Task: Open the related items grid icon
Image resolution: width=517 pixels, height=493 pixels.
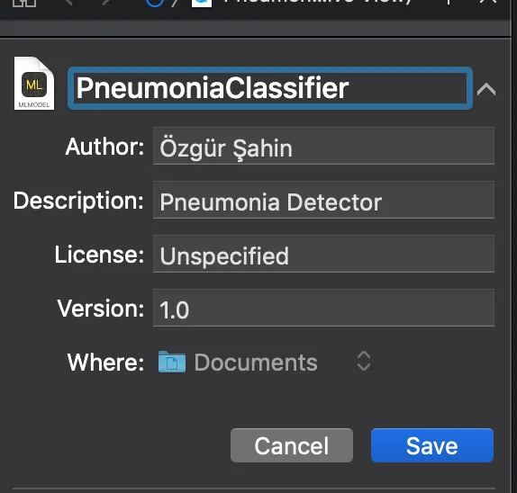Action: pyautogui.click(x=24, y=3)
